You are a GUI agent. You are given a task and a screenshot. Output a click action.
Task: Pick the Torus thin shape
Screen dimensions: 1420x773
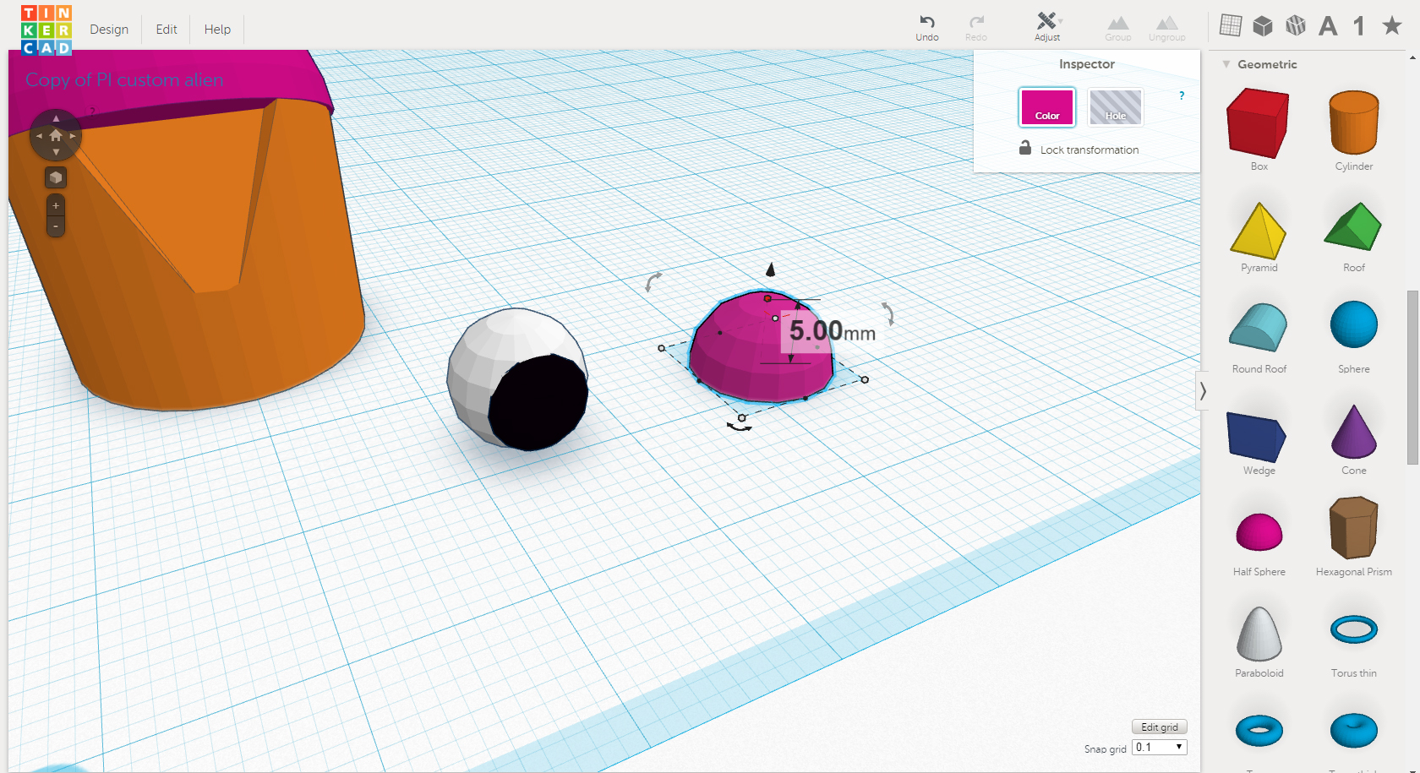click(x=1353, y=629)
